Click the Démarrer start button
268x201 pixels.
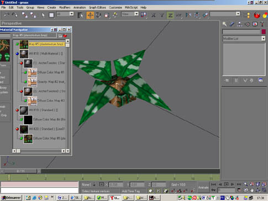pos(12,198)
